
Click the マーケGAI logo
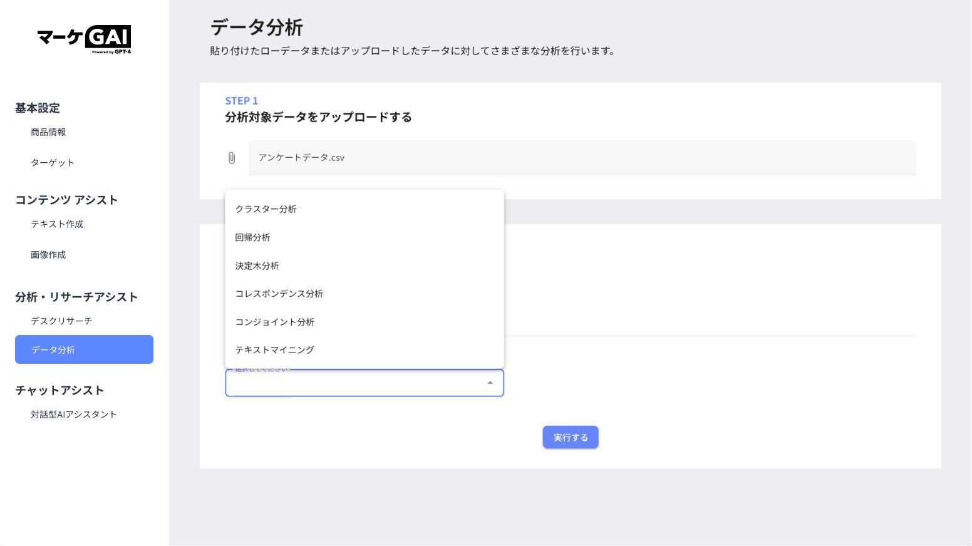click(x=84, y=39)
